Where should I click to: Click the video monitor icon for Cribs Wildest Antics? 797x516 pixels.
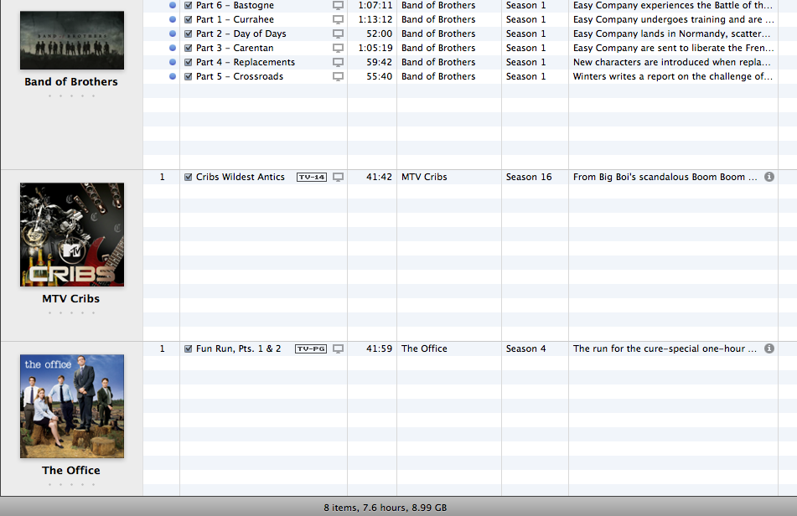[x=338, y=178]
